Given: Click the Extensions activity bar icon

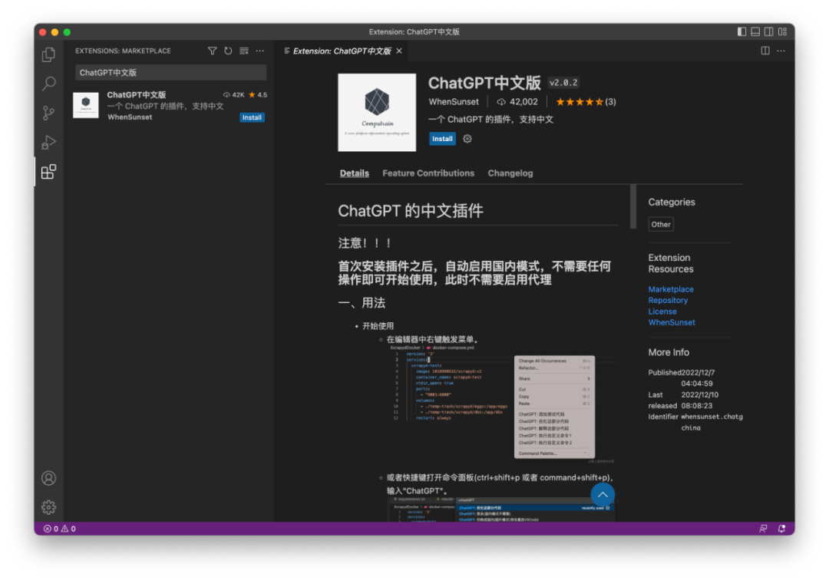Looking at the screenshot, I should [48, 171].
